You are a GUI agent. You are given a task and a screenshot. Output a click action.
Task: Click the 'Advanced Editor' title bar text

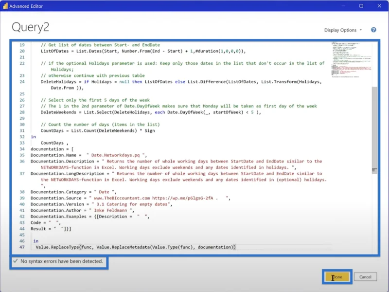[26, 6]
